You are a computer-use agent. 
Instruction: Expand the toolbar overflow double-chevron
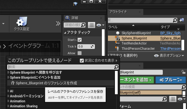(58, 24)
